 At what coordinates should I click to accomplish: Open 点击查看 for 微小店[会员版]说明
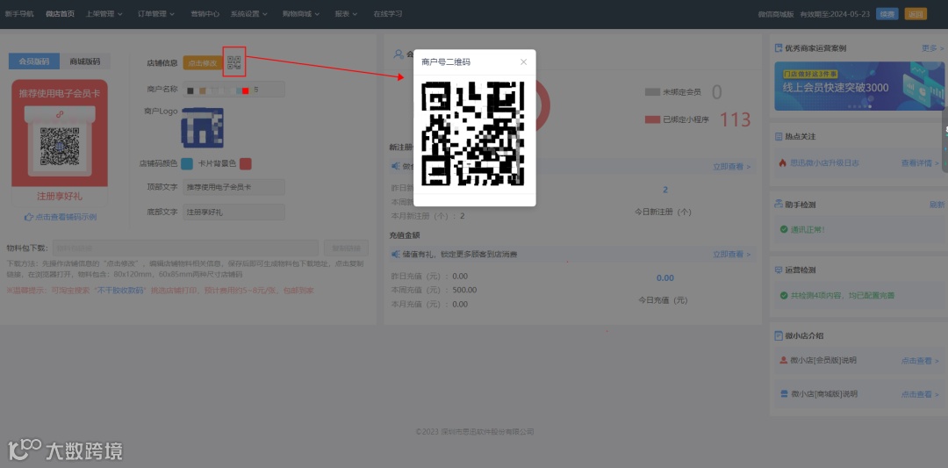click(920, 360)
